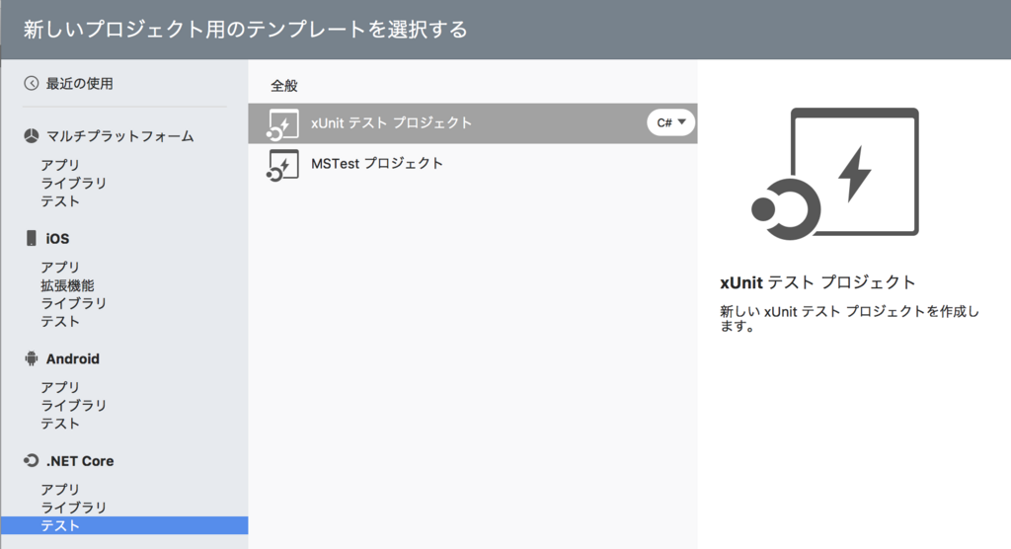
Task: Select ライブラリ under .NET Core
Action: coord(73,508)
